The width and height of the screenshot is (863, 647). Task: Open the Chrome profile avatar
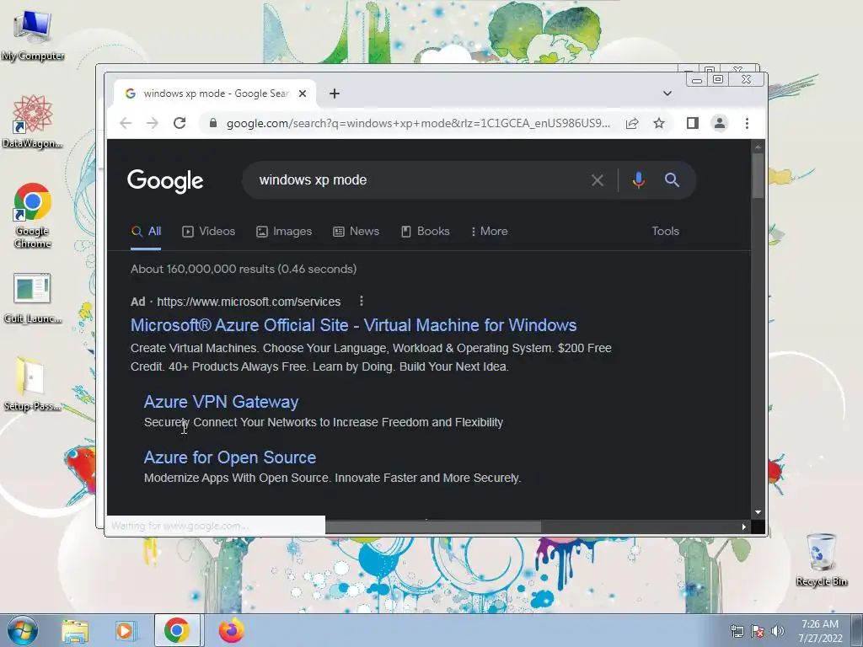coord(720,123)
